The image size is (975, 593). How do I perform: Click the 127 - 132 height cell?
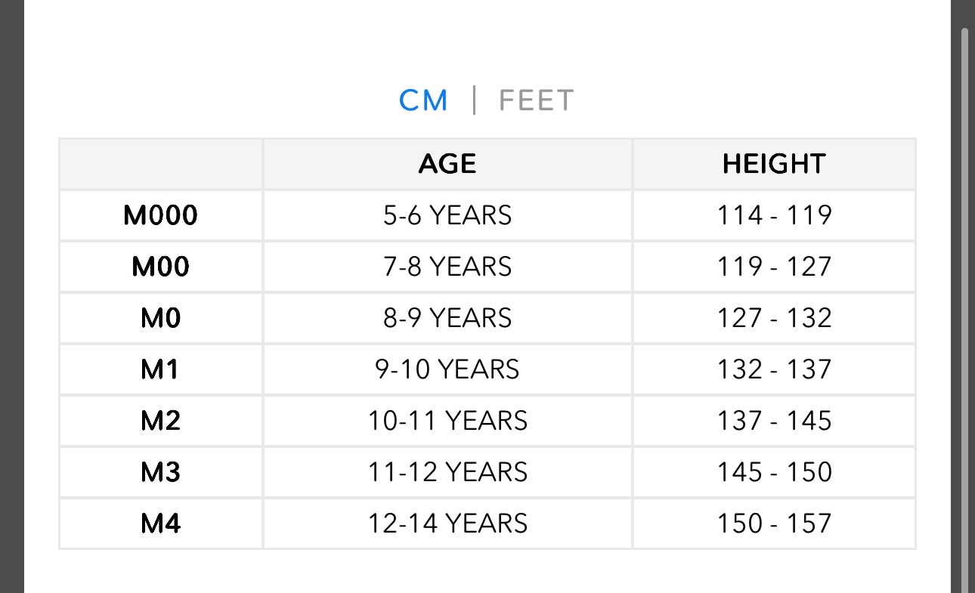pyautogui.click(x=774, y=318)
